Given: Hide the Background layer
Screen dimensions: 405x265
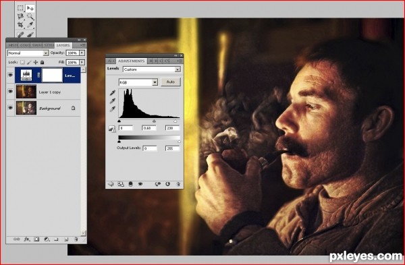Looking at the screenshot, I should point(11,108).
